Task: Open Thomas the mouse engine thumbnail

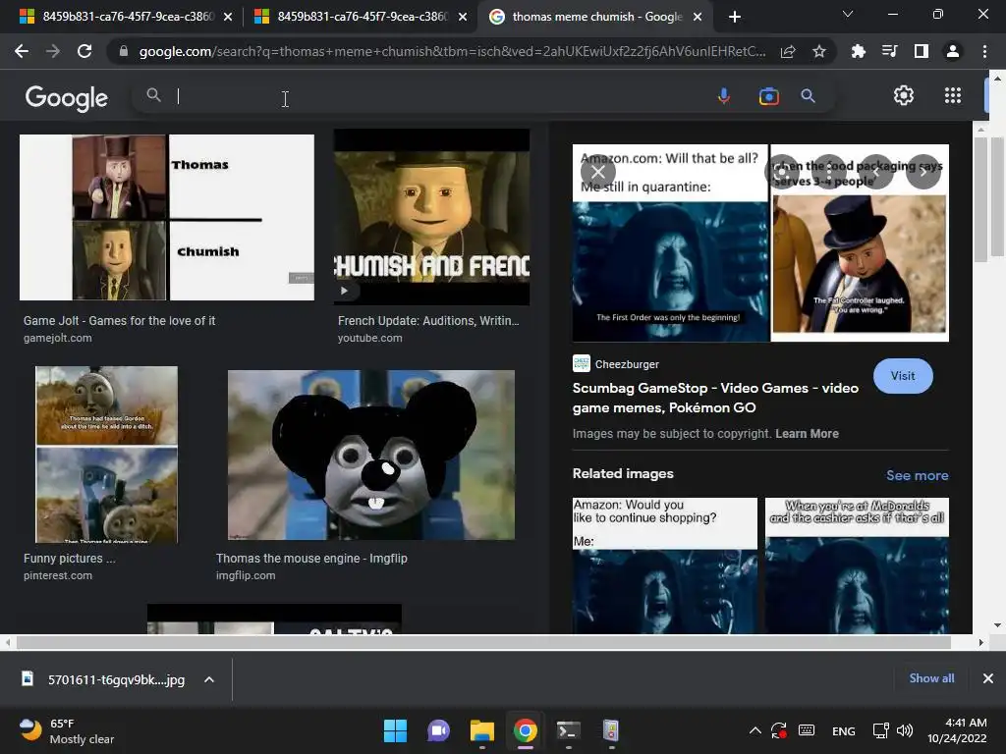Action: coord(370,455)
